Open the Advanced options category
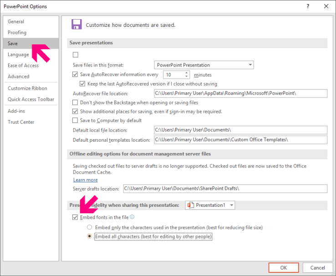Viewport: 336px width, 276px height. click(19, 77)
